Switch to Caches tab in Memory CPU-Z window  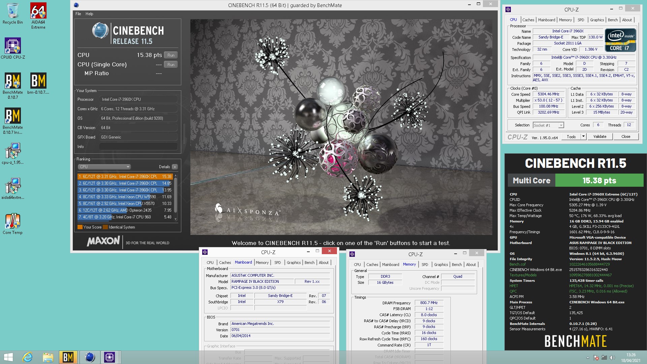[372, 265]
